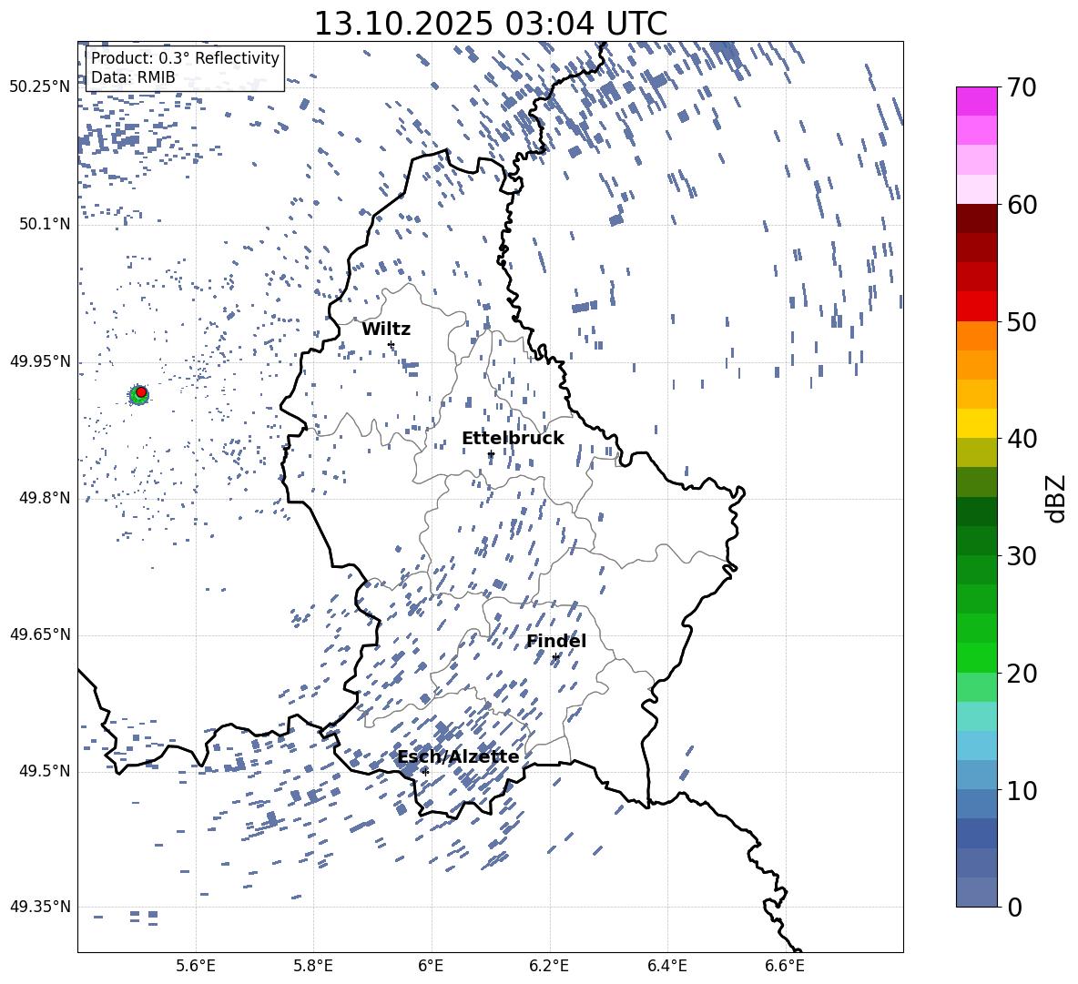Select the Findel station label
1078x984 pixels.
pos(556,641)
